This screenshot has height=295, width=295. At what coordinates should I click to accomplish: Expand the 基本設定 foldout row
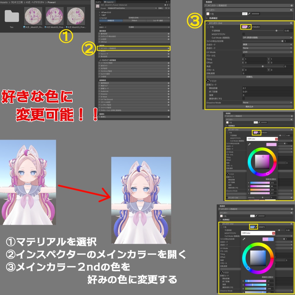pos(134,34)
